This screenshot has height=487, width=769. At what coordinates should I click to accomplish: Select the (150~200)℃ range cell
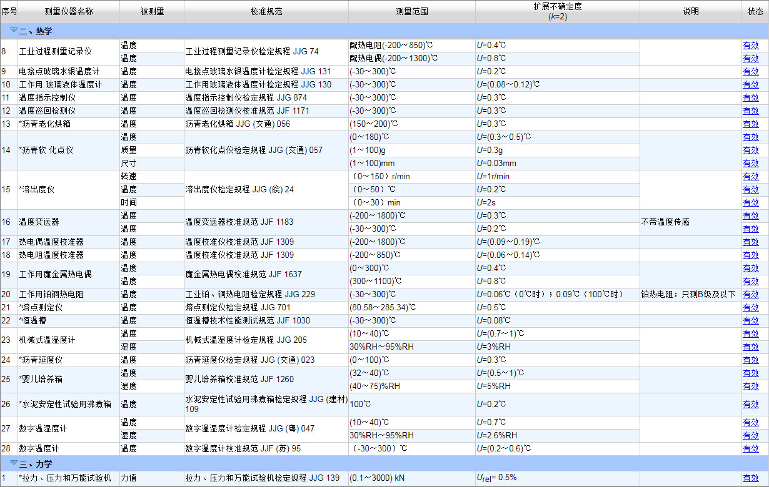click(x=412, y=124)
